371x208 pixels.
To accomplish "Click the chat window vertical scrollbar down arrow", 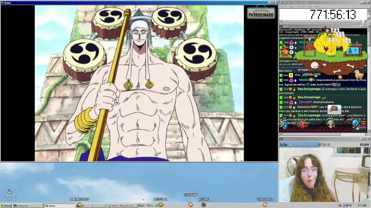I will (x=369, y=131).
